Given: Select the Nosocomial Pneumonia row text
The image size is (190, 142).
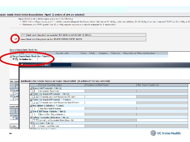Looking at the screenshot, I should click(x=49, y=91).
